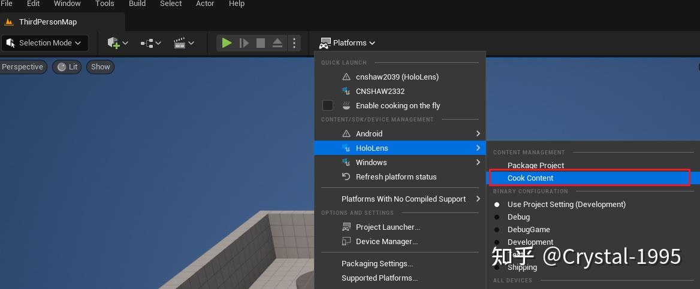700x289 pixels.
Task: Click warning icon next to cnshaw2039
Action: (346, 77)
